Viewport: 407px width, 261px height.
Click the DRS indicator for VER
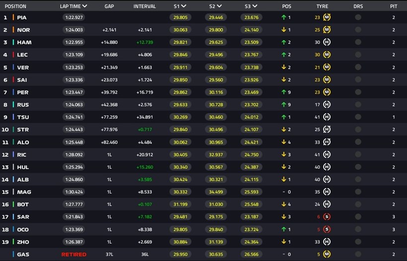358,67
